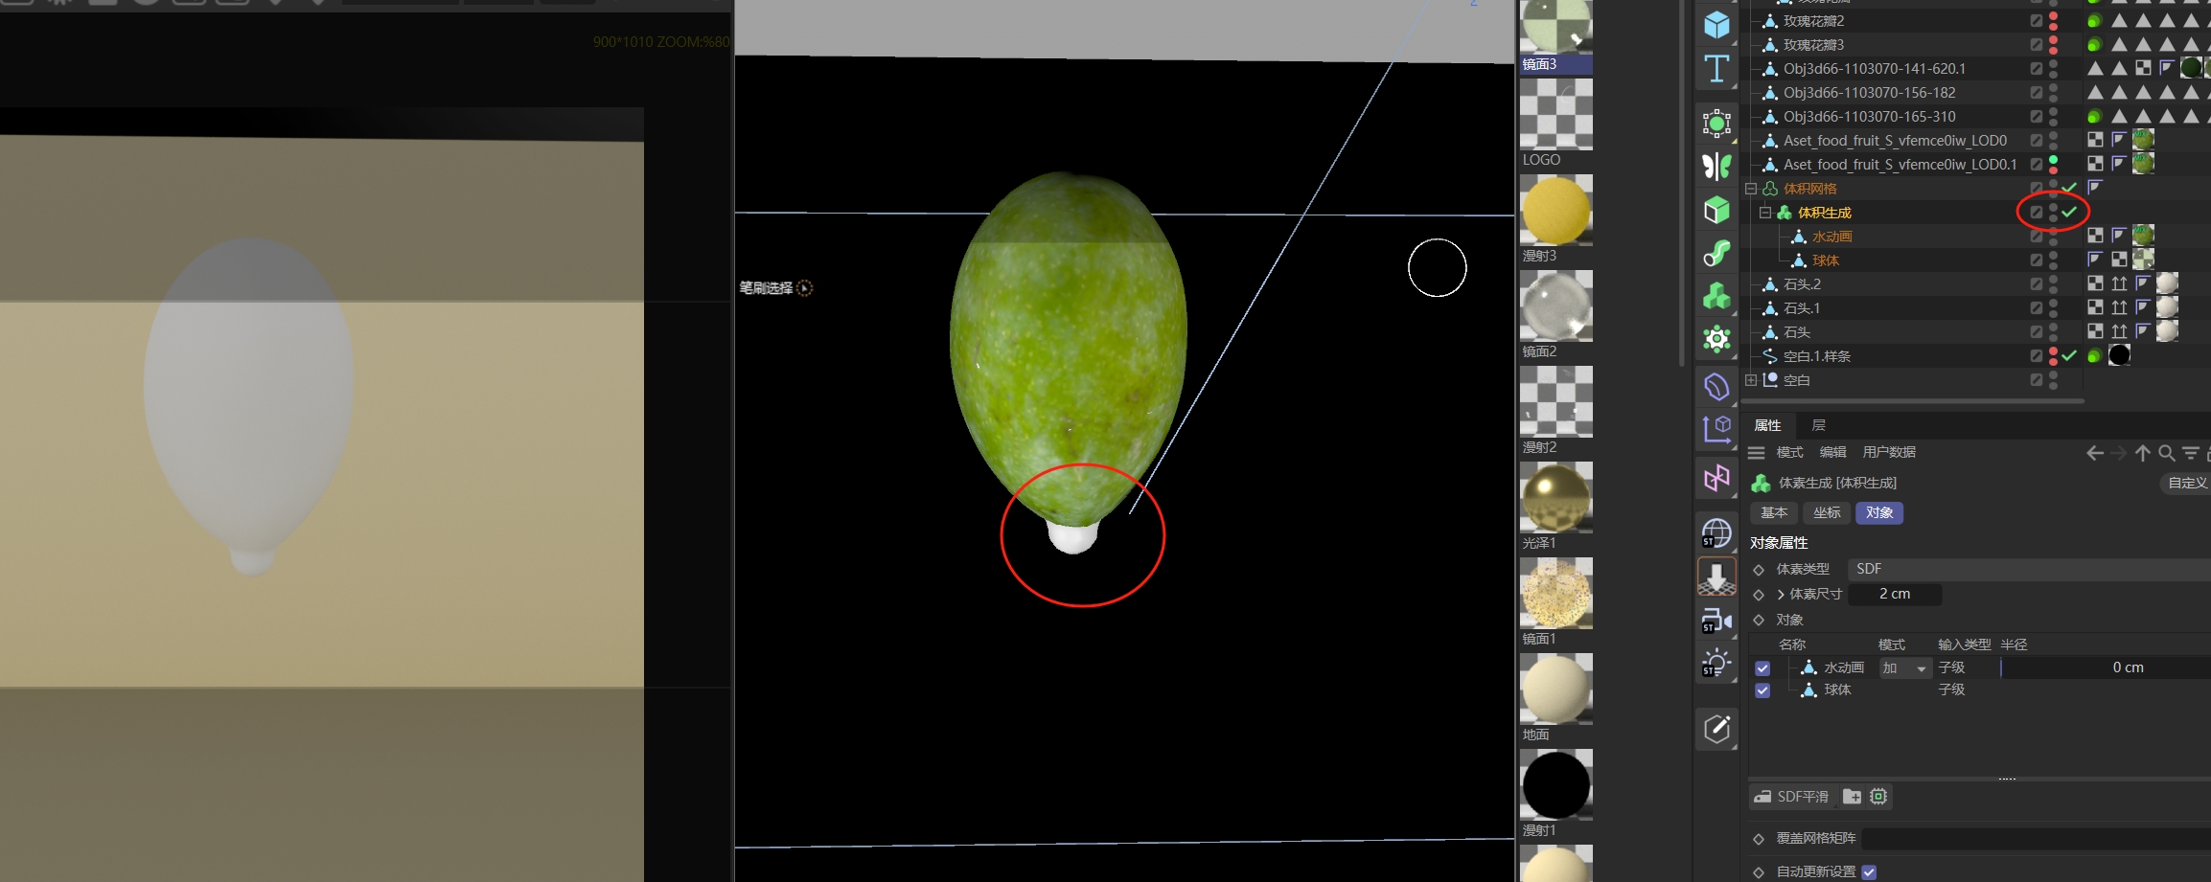This screenshot has width=2211, height=882.
Task: Collapse the 体积生成 tree node
Action: [1765, 213]
